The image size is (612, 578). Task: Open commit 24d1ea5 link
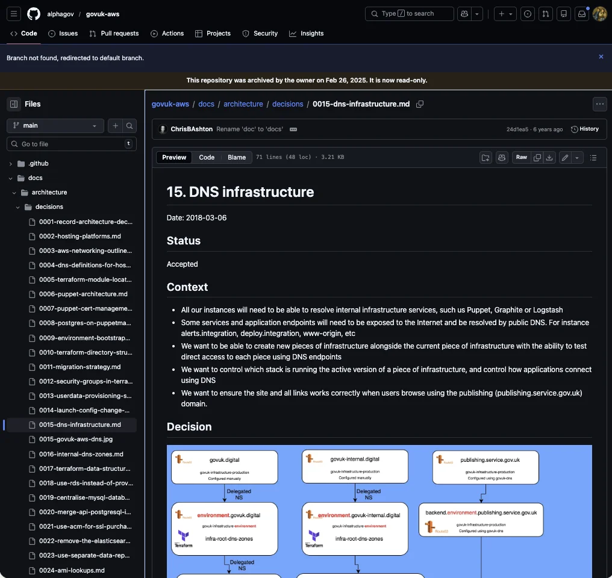tap(517, 129)
